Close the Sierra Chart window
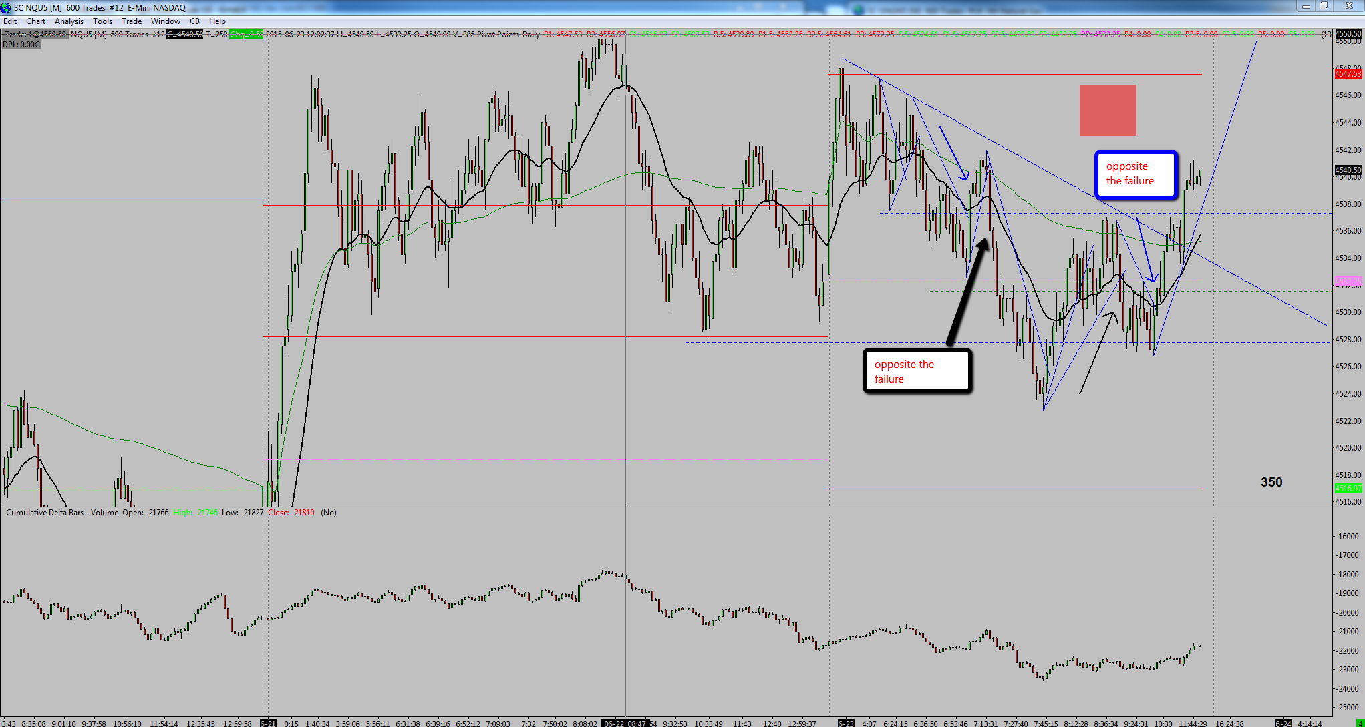1365x727 pixels. (x=1348, y=6)
